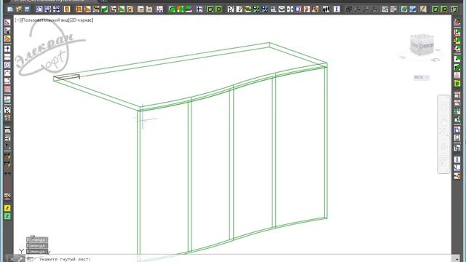Click the [−] viewport control
This screenshot has width=466, height=262.
point(17,20)
